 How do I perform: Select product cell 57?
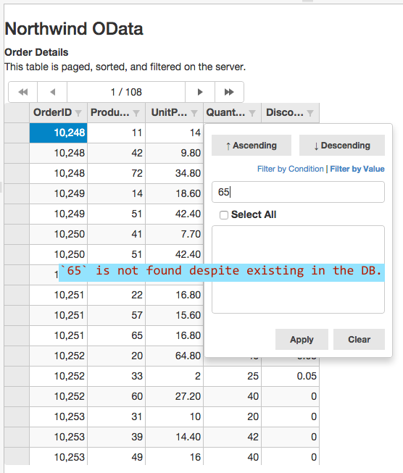(x=116, y=315)
